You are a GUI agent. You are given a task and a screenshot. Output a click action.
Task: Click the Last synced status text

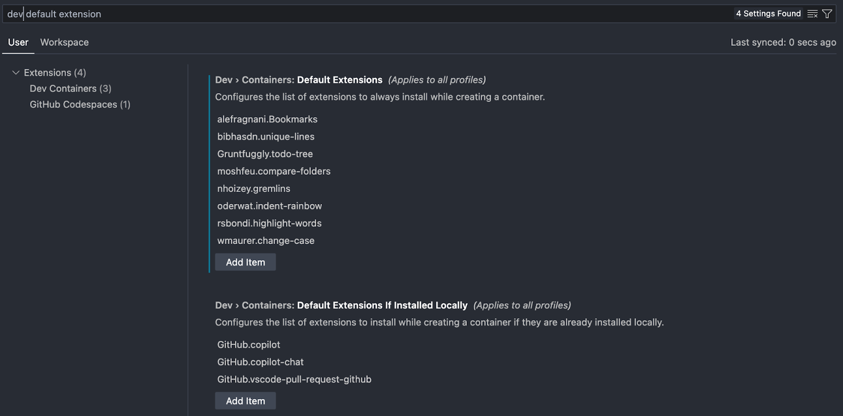pyautogui.click(x=783, y=42)
